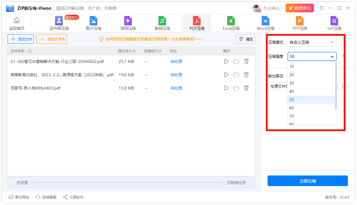357x205 pixels.
Task: Click the overall progress bar 总进度
Action: click(x=127, y=183)
